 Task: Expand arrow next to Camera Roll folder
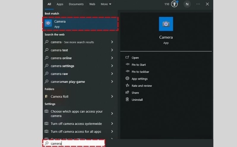112,96
